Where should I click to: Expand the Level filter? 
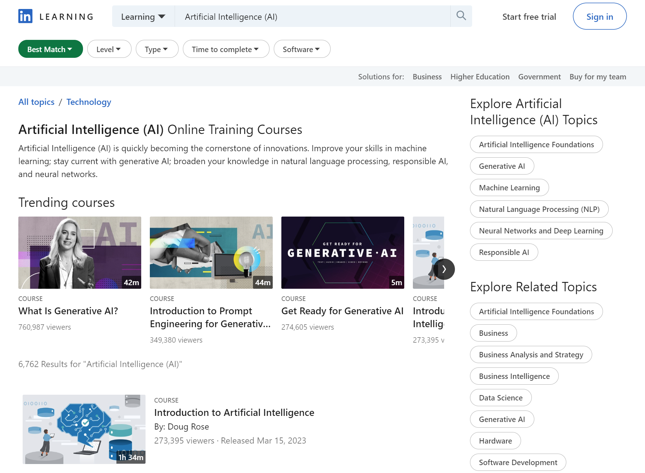(109, 49)
